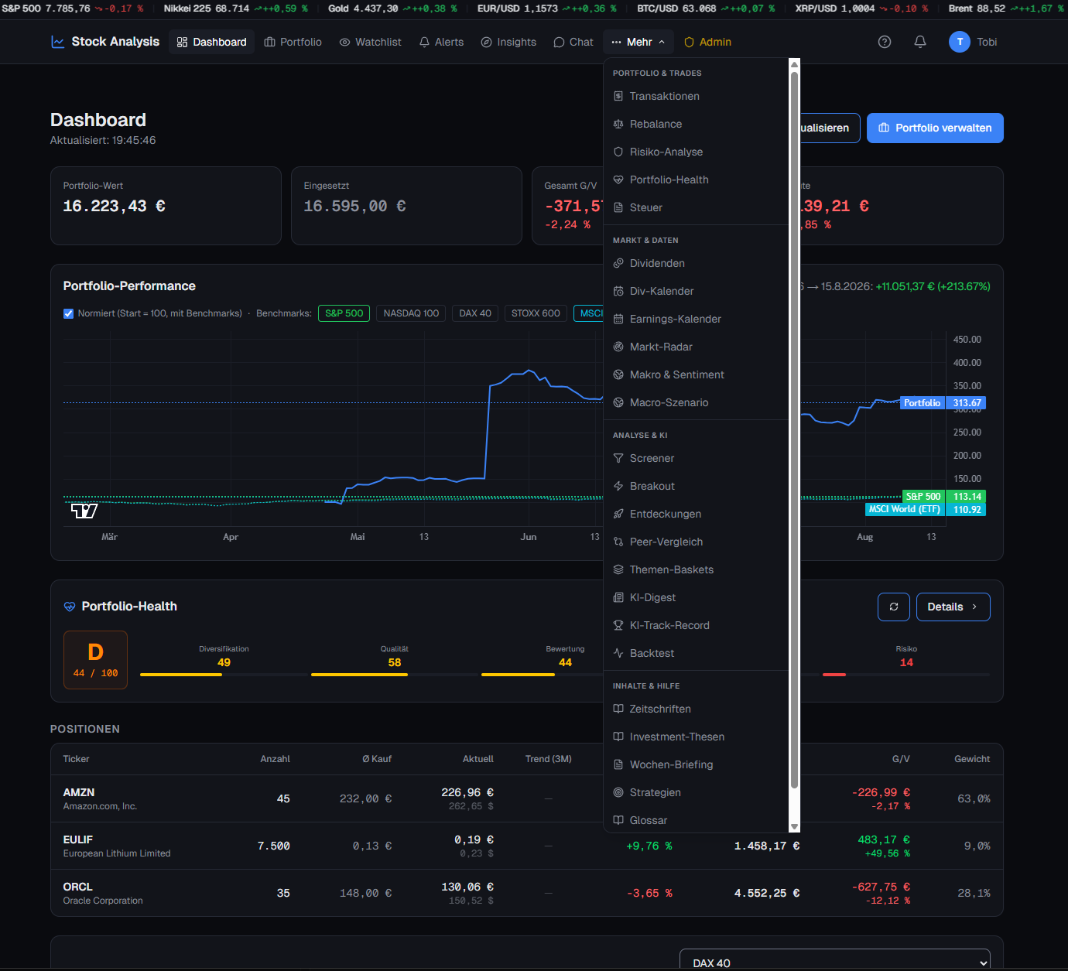Click the D grade badge 44 / 100
This screenshot has width=1068, height=971.
[x=95, y=660]
